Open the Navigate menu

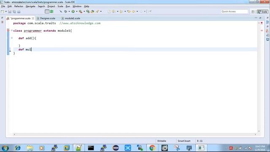30,6
